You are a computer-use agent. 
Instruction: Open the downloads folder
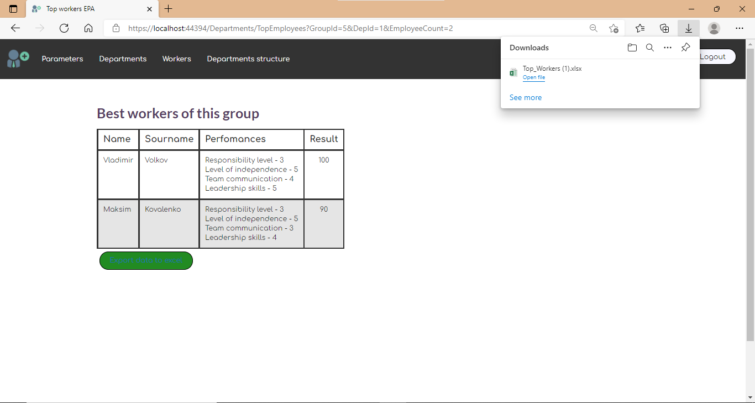point(632,48)
